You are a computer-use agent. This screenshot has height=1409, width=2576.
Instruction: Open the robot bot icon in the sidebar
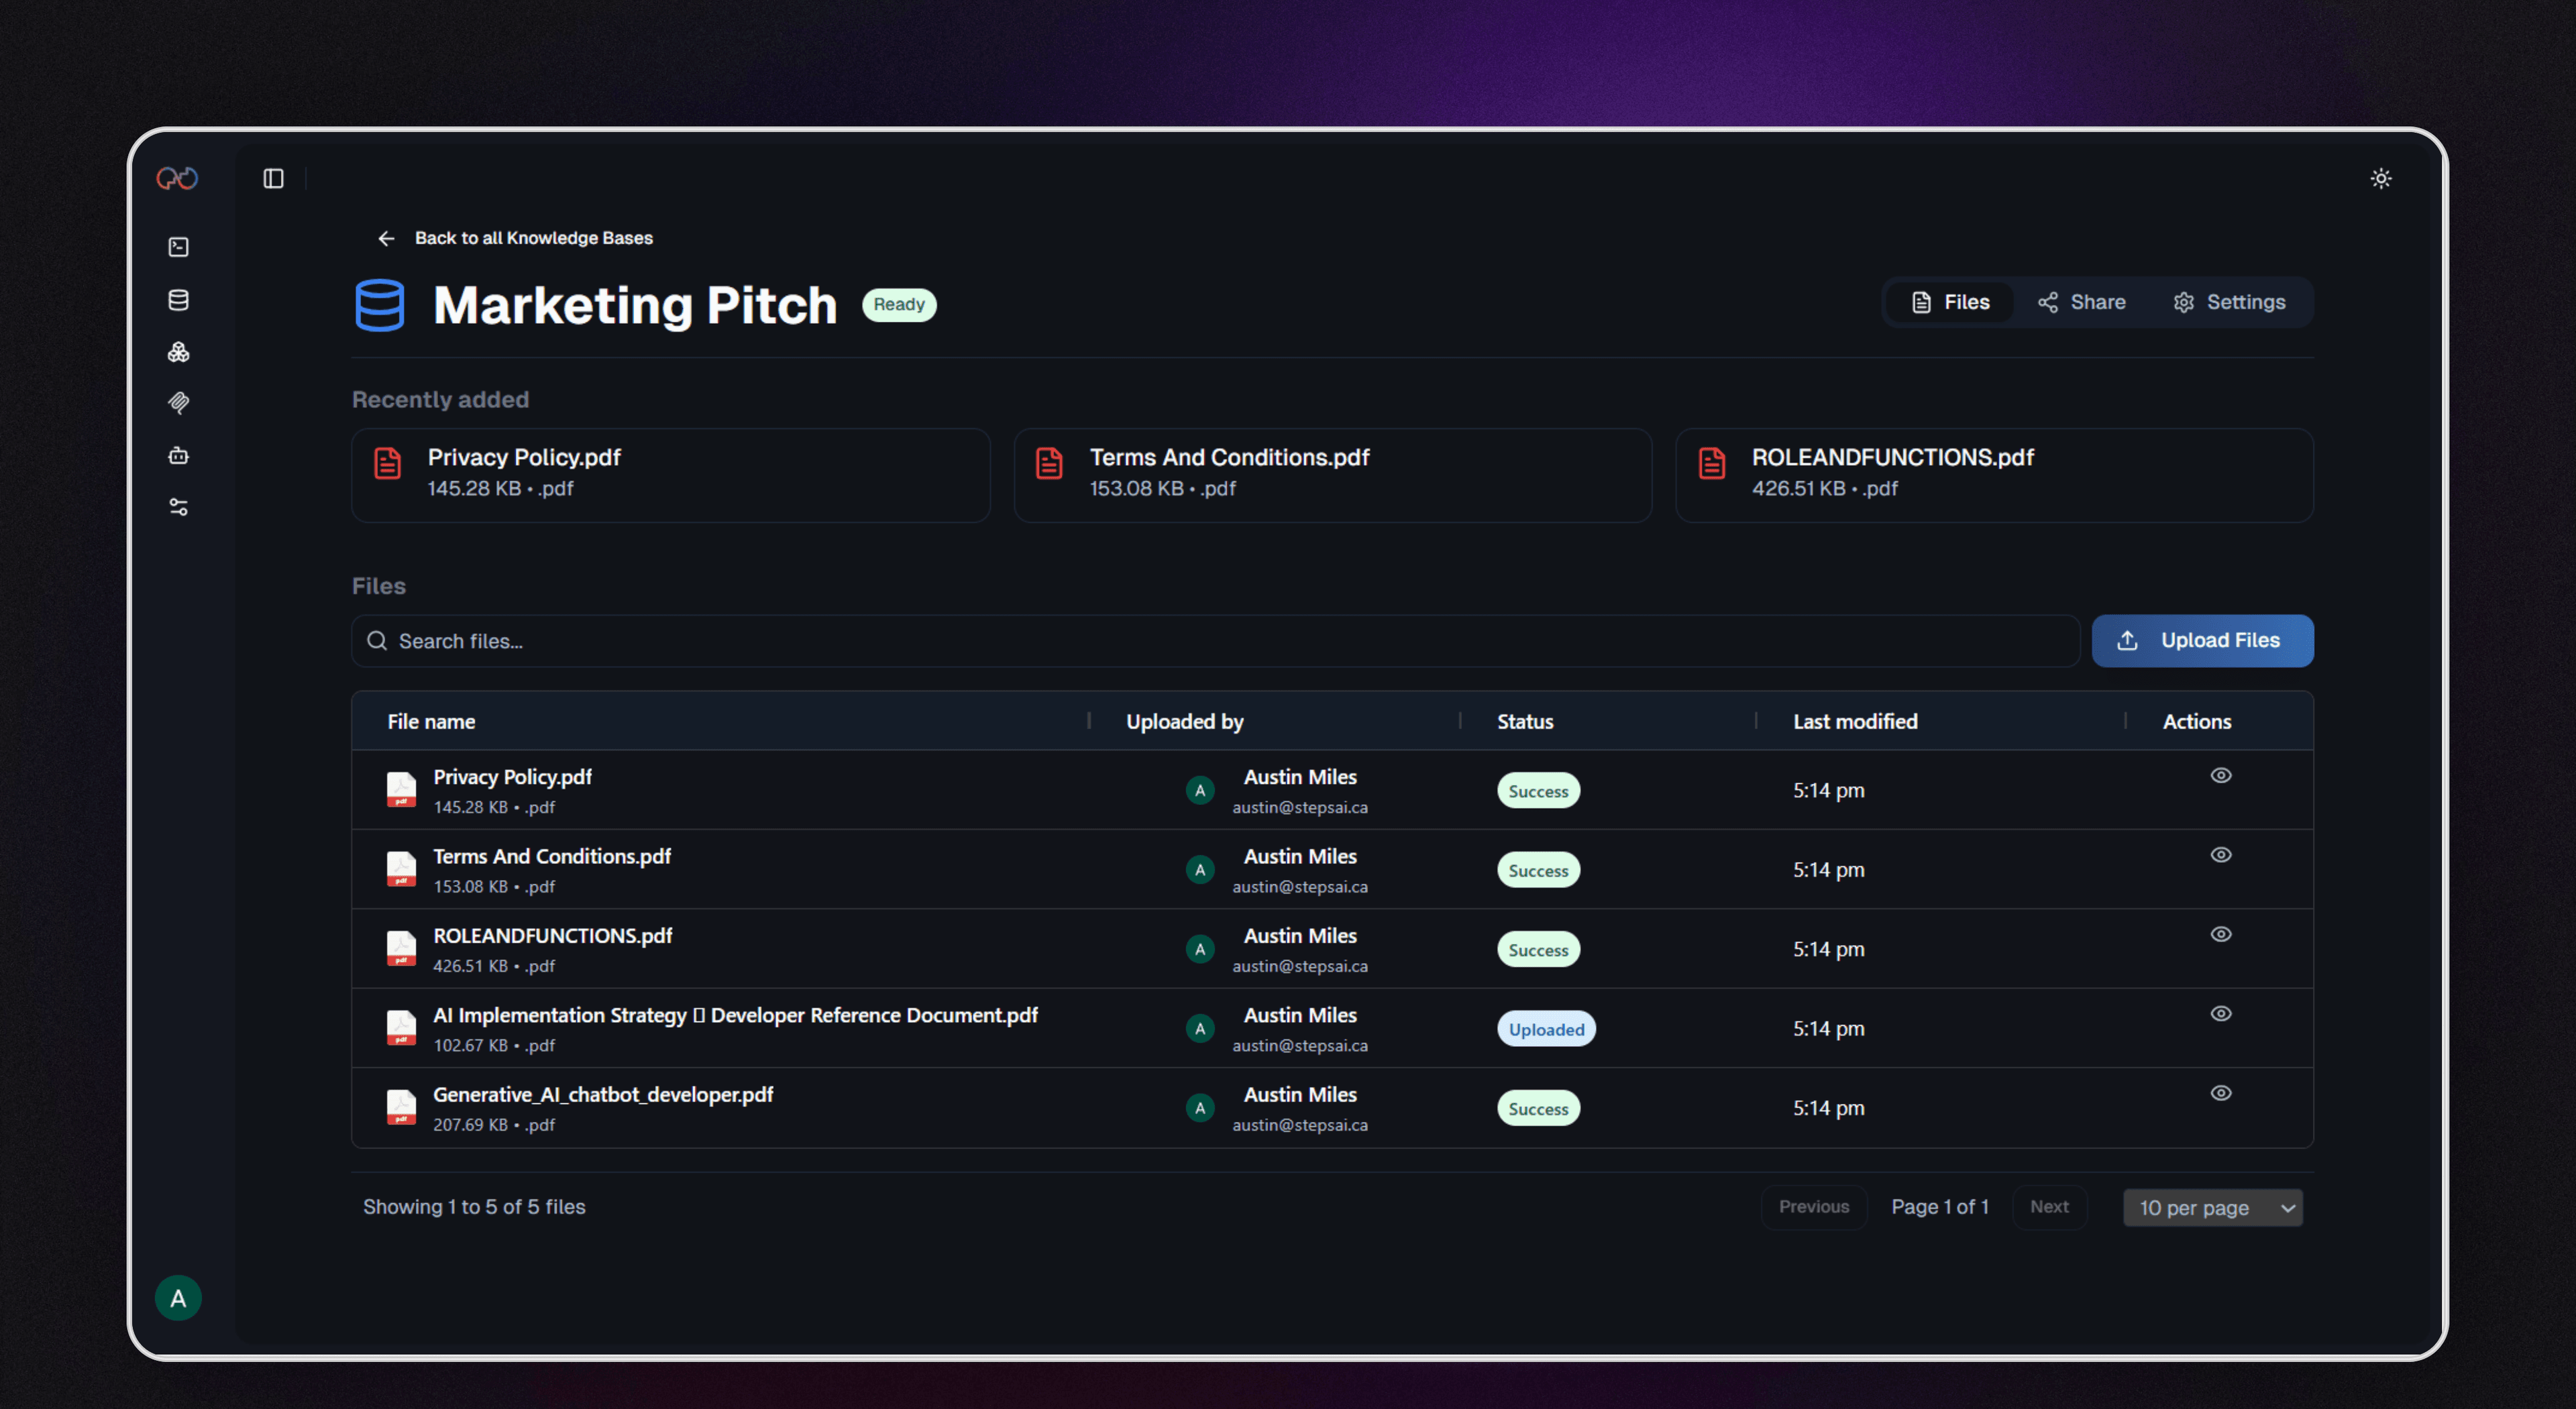coord(179,456)
